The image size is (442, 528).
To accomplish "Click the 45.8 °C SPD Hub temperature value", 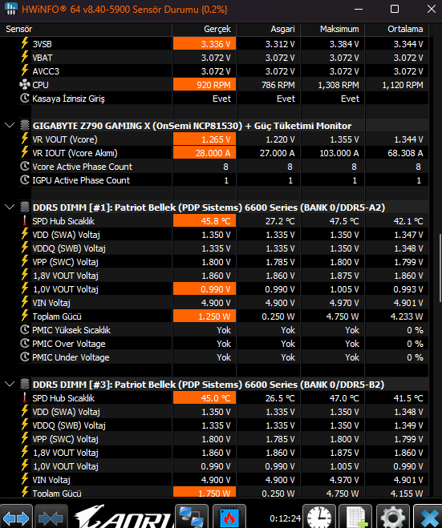I will (205, 221).
